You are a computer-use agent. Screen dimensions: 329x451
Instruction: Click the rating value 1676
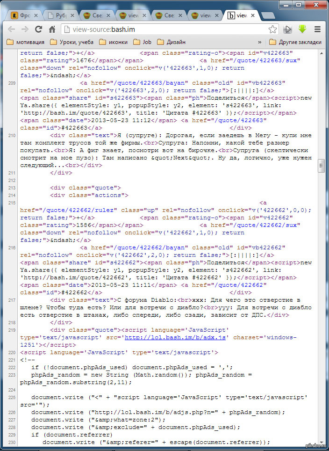coord(83,61)
